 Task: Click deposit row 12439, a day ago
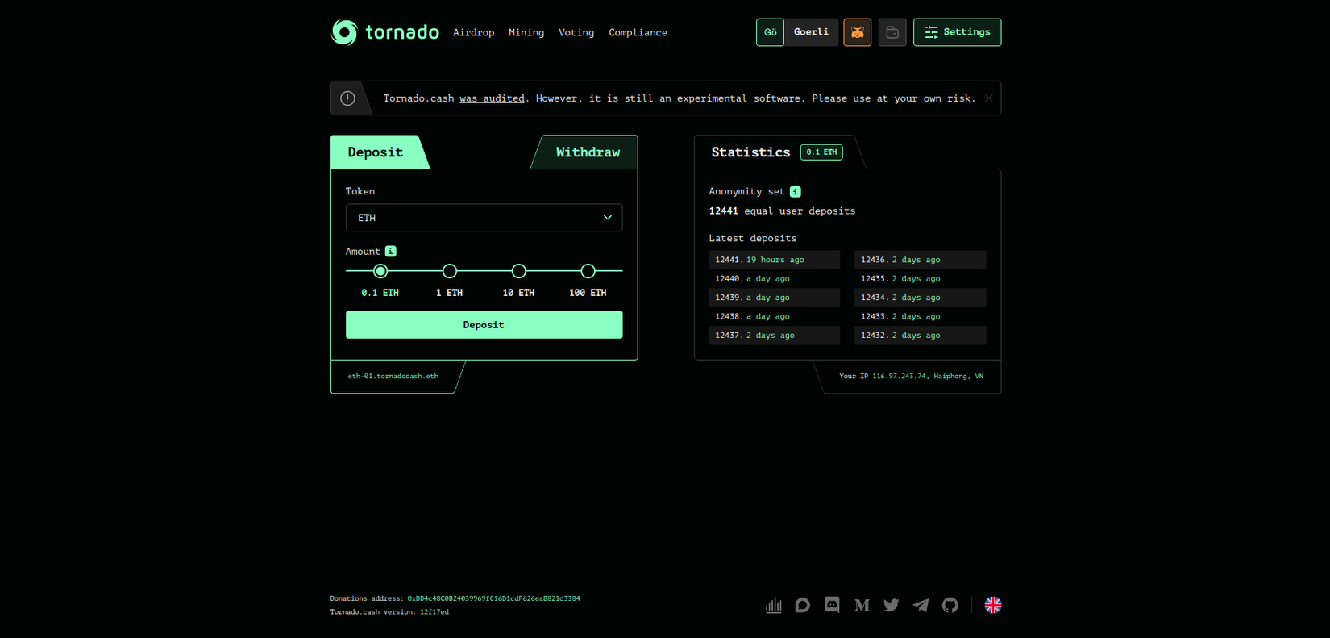click(x=774, y=298)
